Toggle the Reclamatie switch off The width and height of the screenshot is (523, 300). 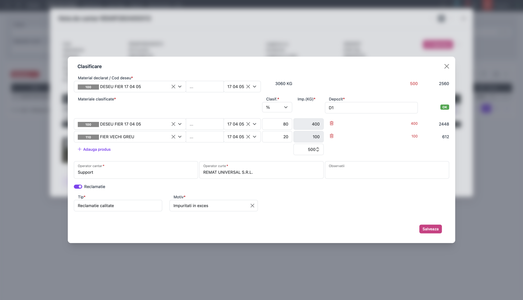click(78, 187)
